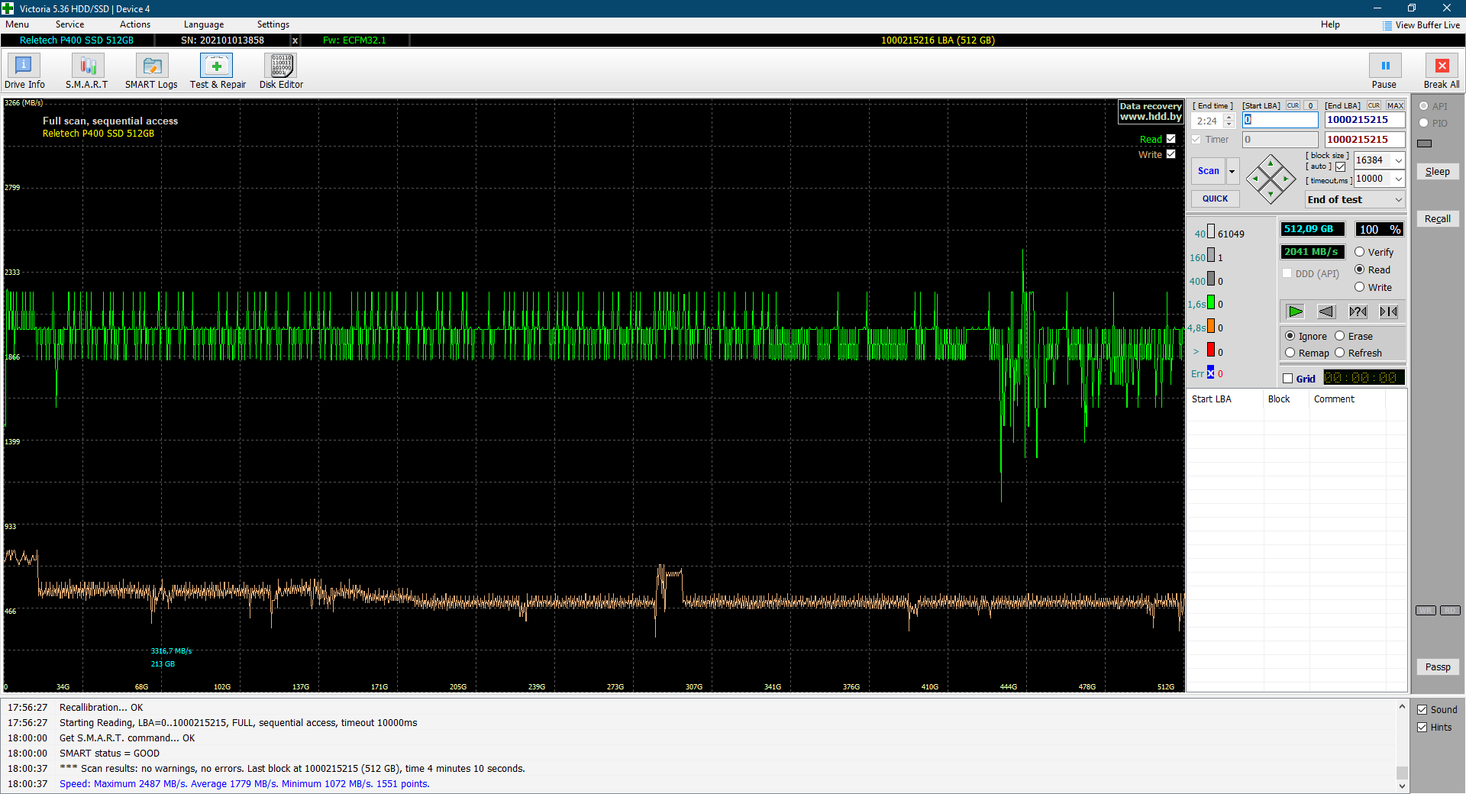Open SMART Logs

pyautogui.click(x=151, y=71)
